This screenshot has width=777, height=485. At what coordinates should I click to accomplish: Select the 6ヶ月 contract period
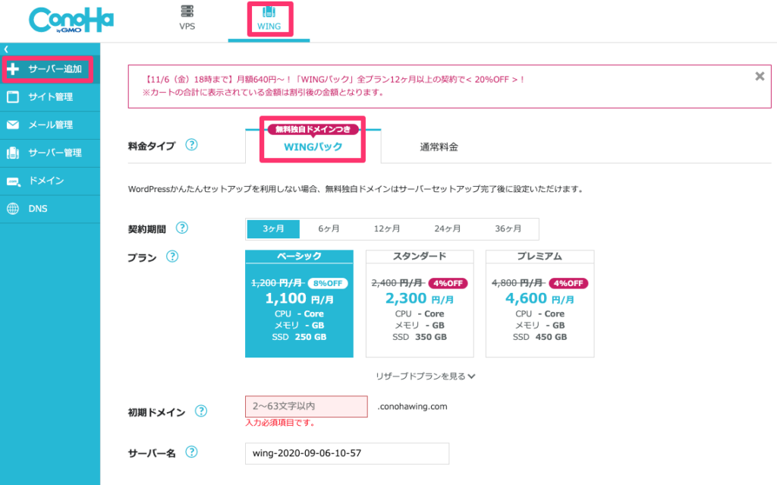tap(329, 228)
